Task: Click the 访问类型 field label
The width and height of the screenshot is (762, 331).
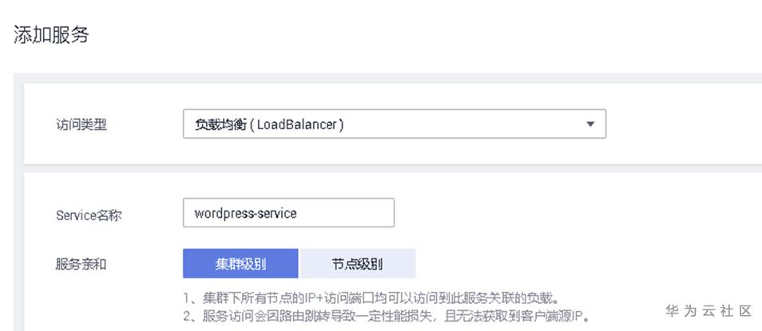Action: 81,125
